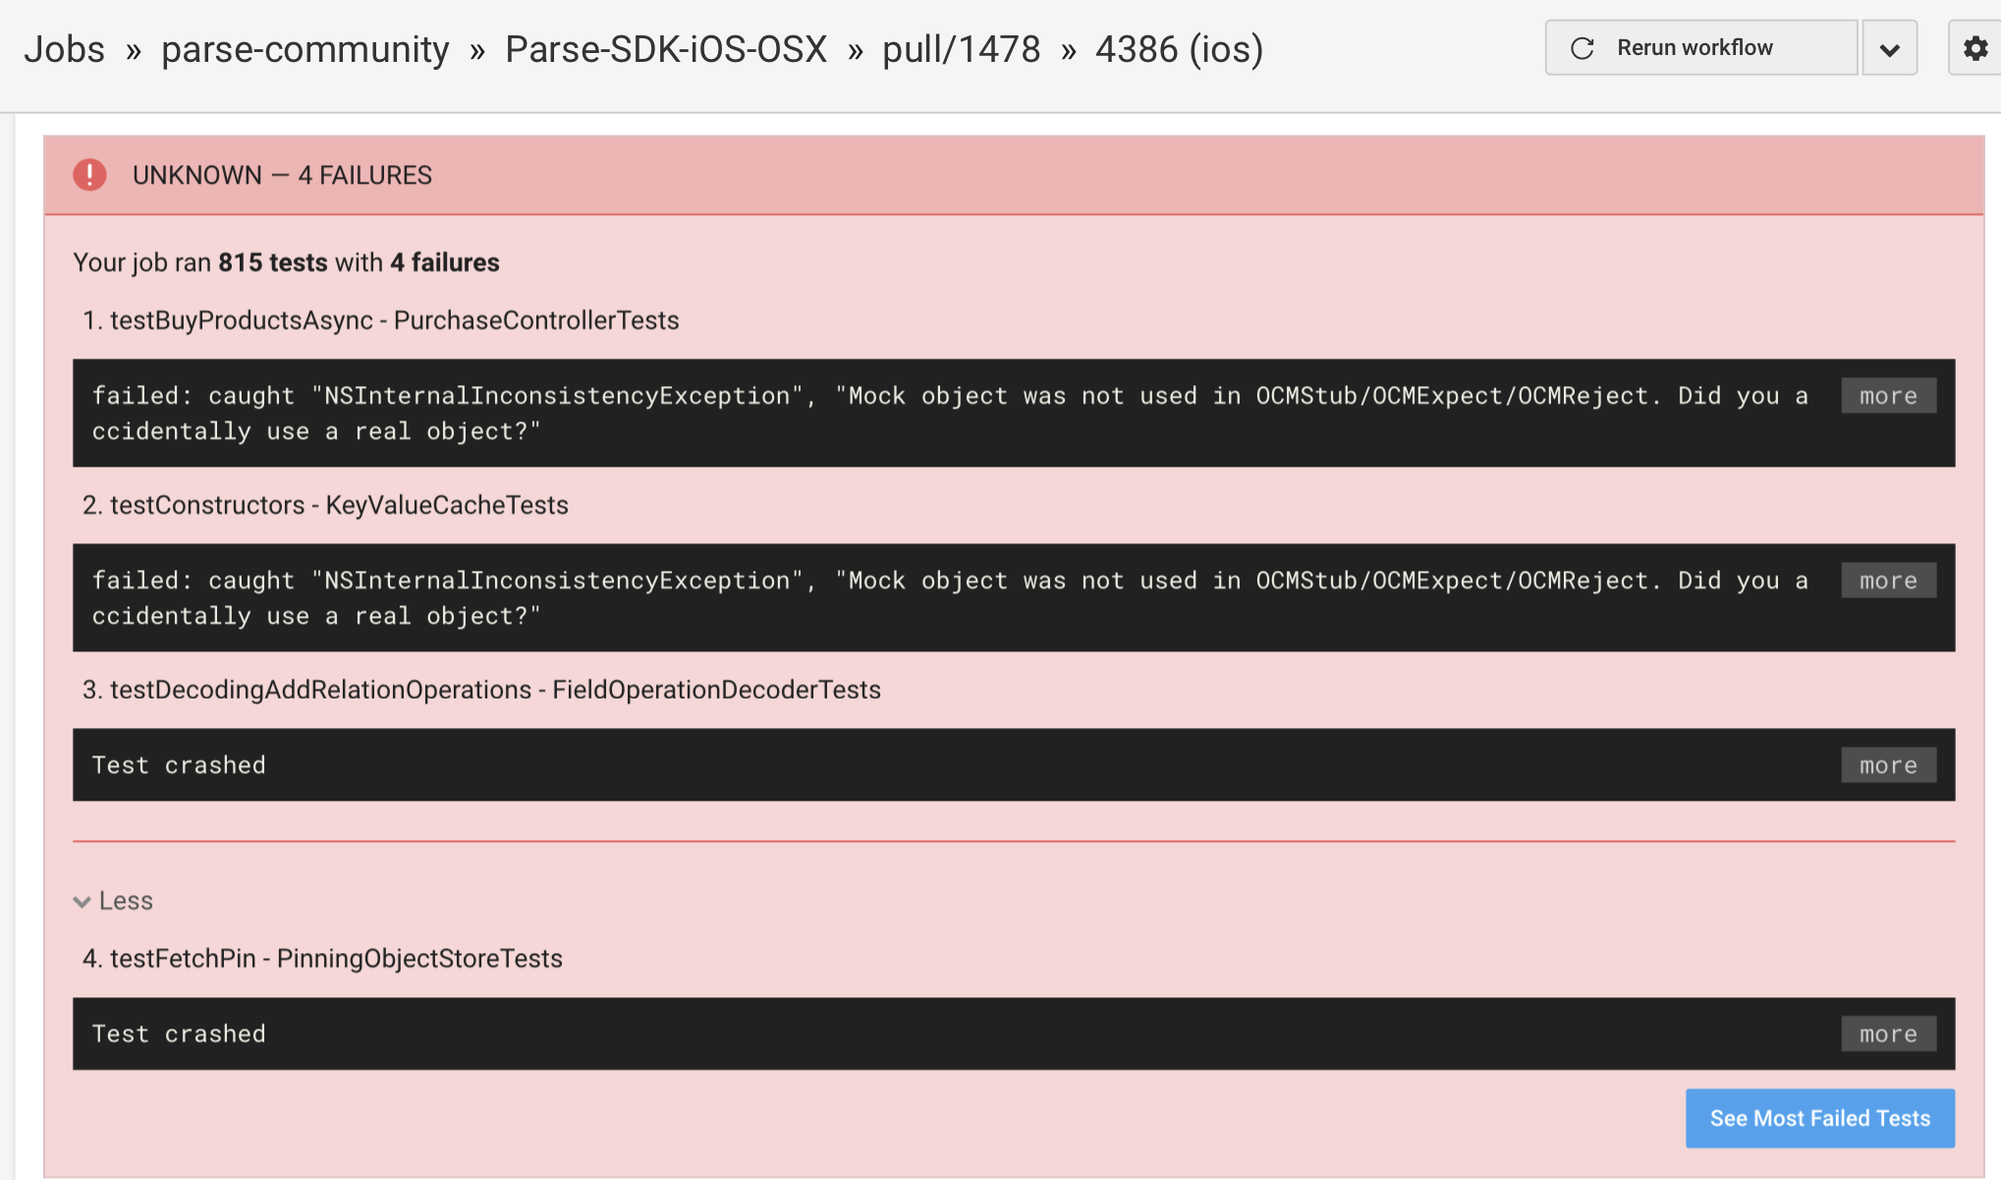Click the rerun circular arrow icon
2001x1180 pixels.
click(1582, 48)
